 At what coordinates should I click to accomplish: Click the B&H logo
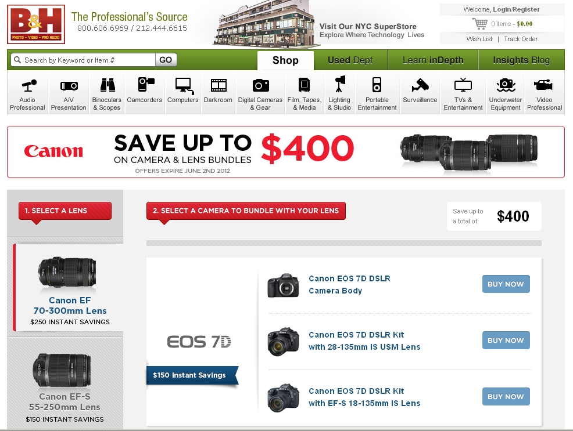point(36,24)
